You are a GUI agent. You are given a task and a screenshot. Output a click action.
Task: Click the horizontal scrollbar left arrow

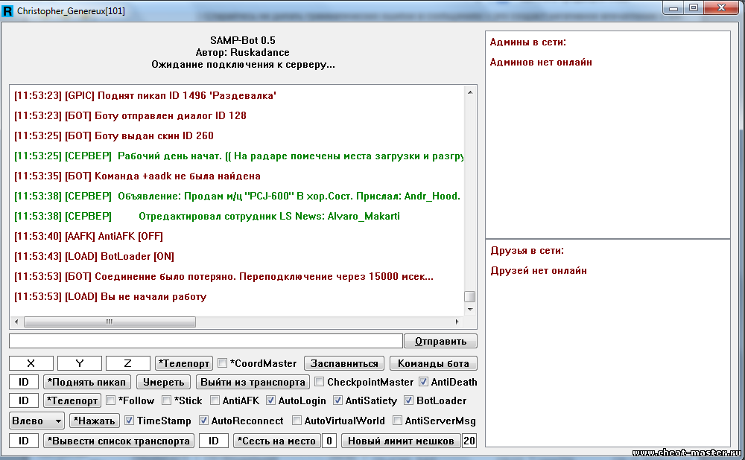[x=16, y=322]
